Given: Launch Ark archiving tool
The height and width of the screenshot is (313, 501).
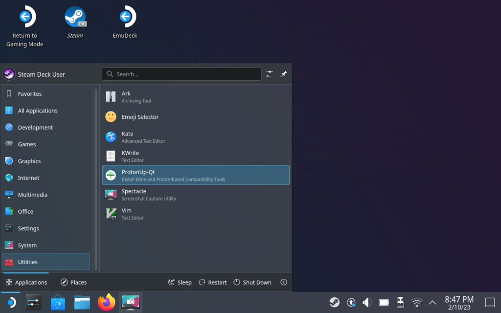Looking at the screenshot, I should click(196, 97).
